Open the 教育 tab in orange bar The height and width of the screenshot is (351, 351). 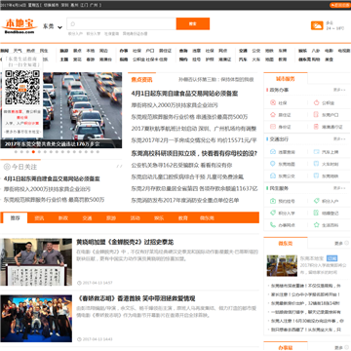pyautogui.click(x=183, y=218)
